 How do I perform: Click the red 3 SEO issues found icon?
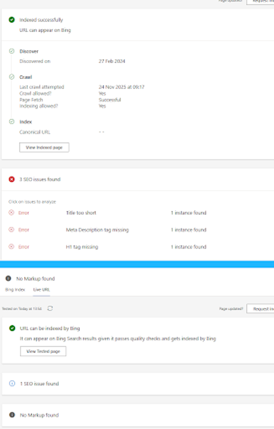click(11, 179)
